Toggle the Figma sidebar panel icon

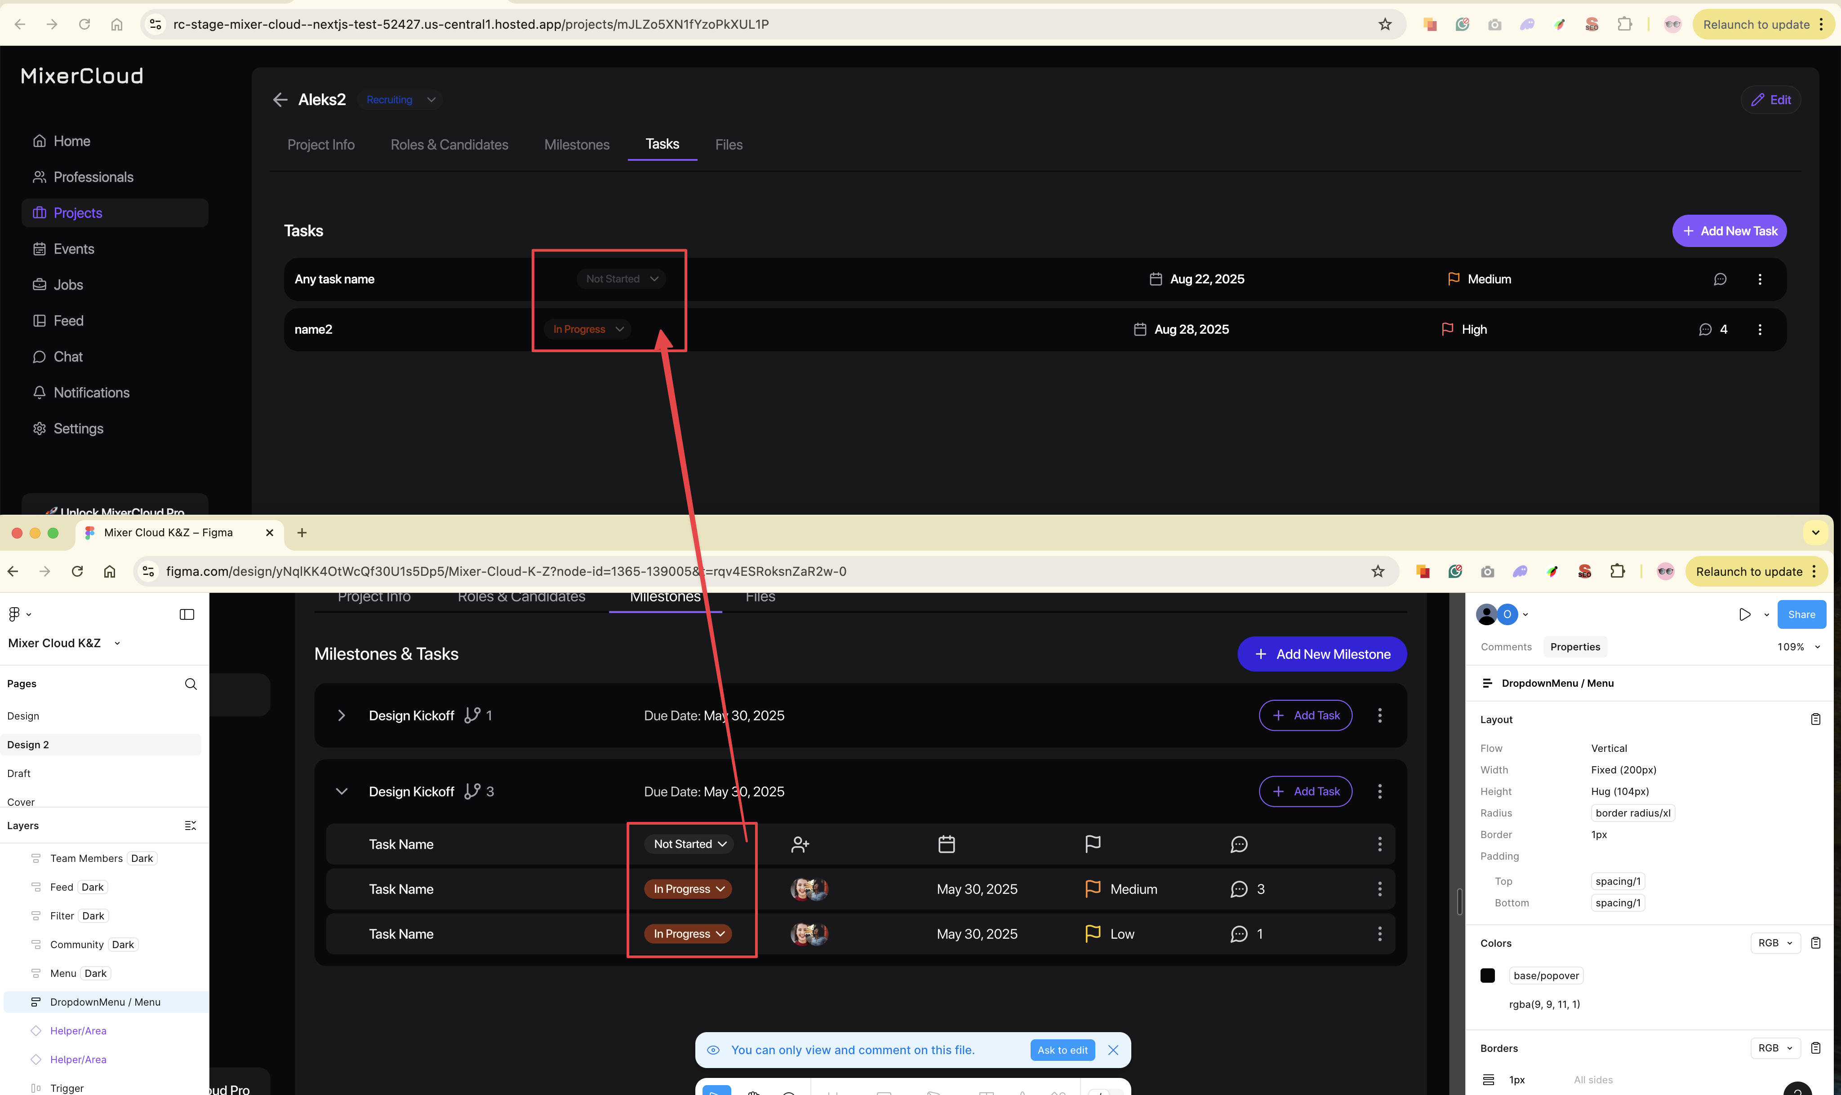coord(187,614)
